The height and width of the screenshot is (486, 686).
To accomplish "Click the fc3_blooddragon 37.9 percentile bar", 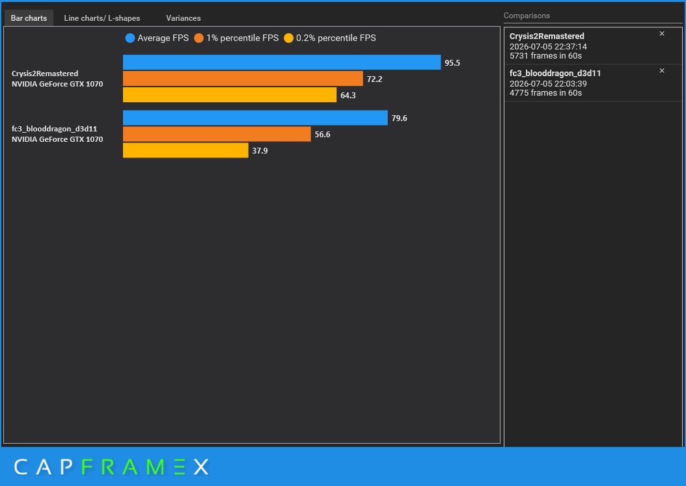I will [185, 150].
